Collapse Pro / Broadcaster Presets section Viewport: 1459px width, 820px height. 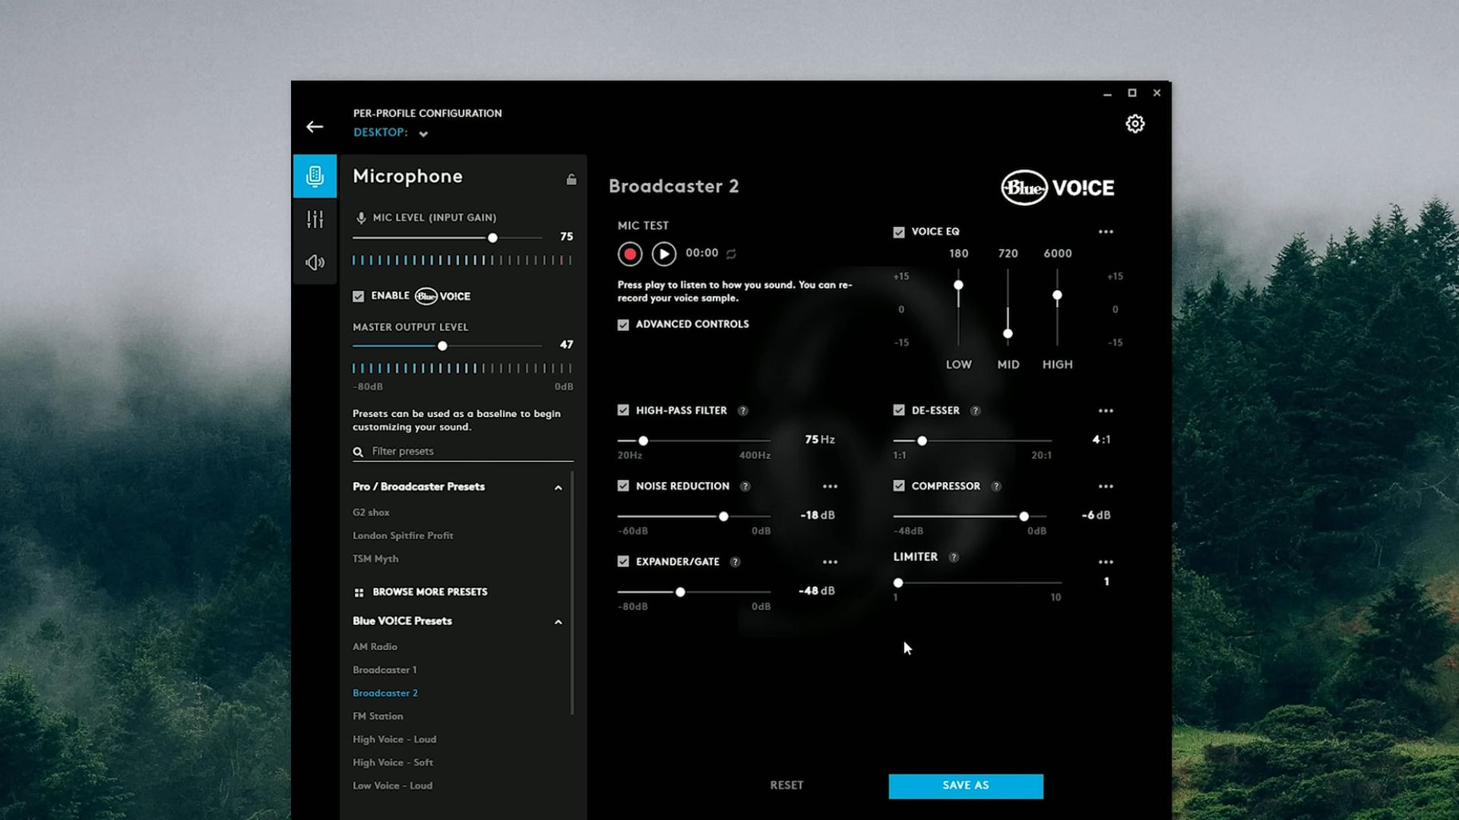558,487
